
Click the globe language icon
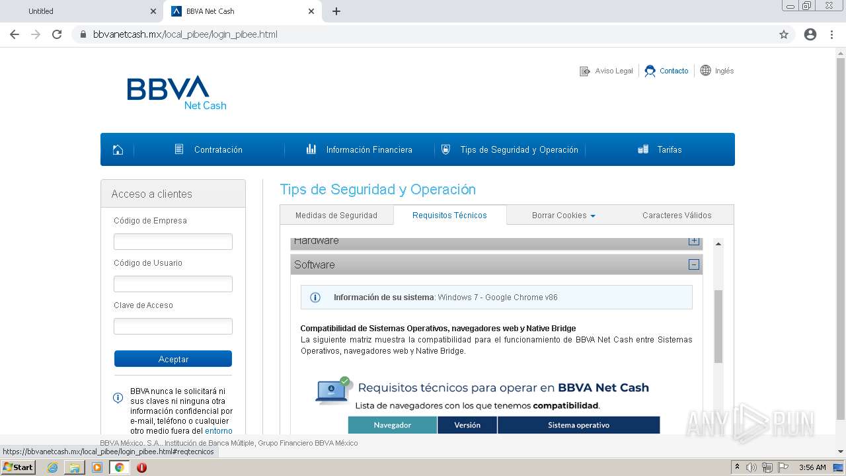point(705,70)
